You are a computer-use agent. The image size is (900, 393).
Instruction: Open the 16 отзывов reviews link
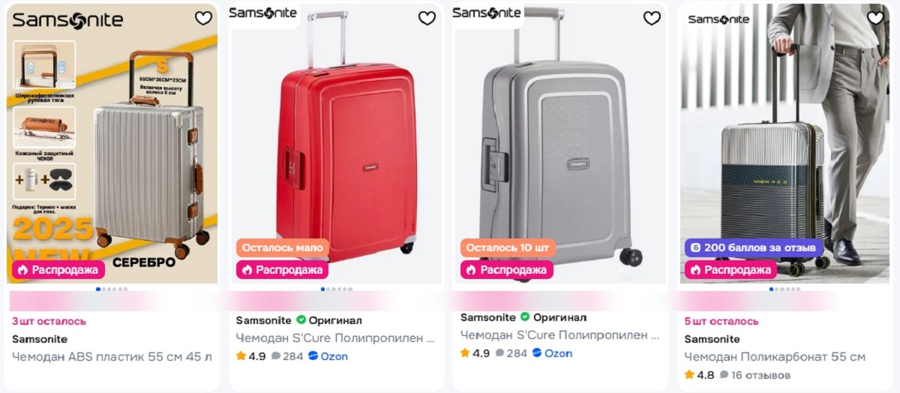coord(754,375)
